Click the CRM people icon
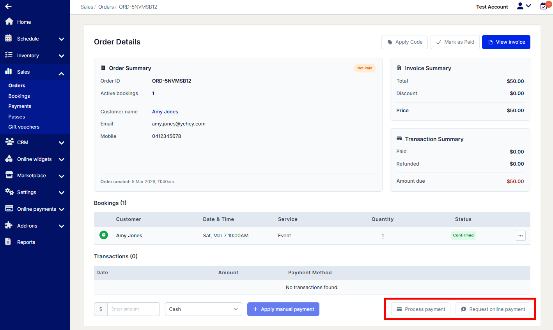Image resolution: width=553 pixels, height=330 pixels. pyautogui.click(x=9, y=142)
